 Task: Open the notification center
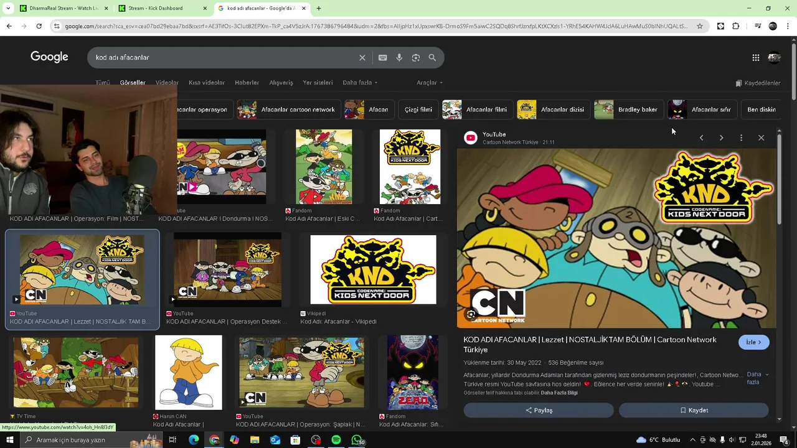coord(784,440)
